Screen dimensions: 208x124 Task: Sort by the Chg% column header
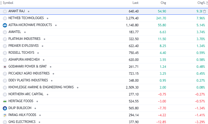point(201,3)
